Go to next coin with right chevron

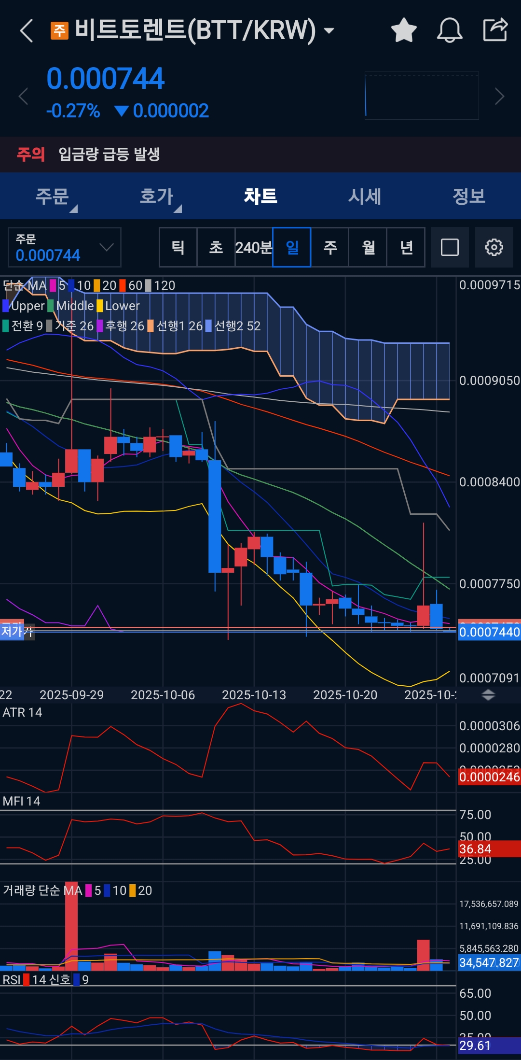(500, 97)
